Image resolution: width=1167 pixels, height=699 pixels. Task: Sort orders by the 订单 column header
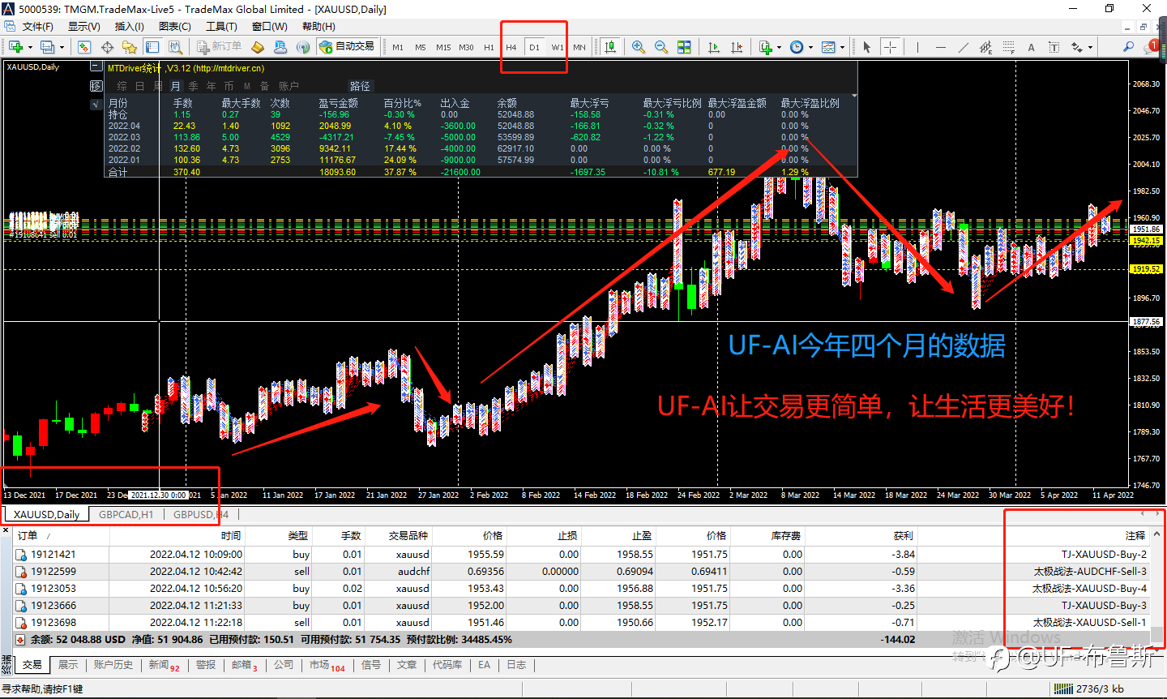pyautogui.click(x=62, y=536)
